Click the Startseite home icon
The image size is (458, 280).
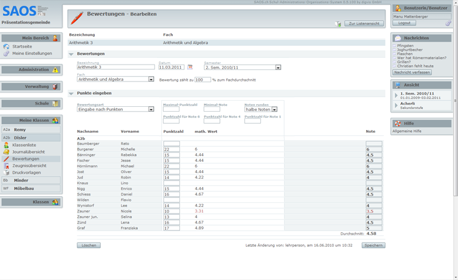tap(6, 46)
